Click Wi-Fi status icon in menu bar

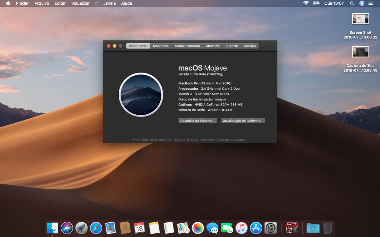[x=306, y=3]
